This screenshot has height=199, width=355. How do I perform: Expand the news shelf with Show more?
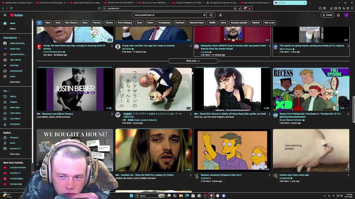coord(193,61)
